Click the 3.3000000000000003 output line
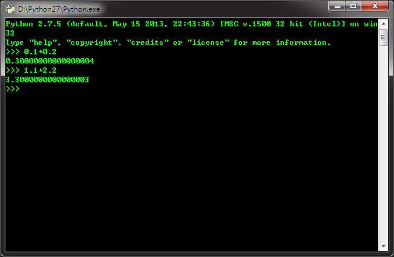 (x=47, y=80)
